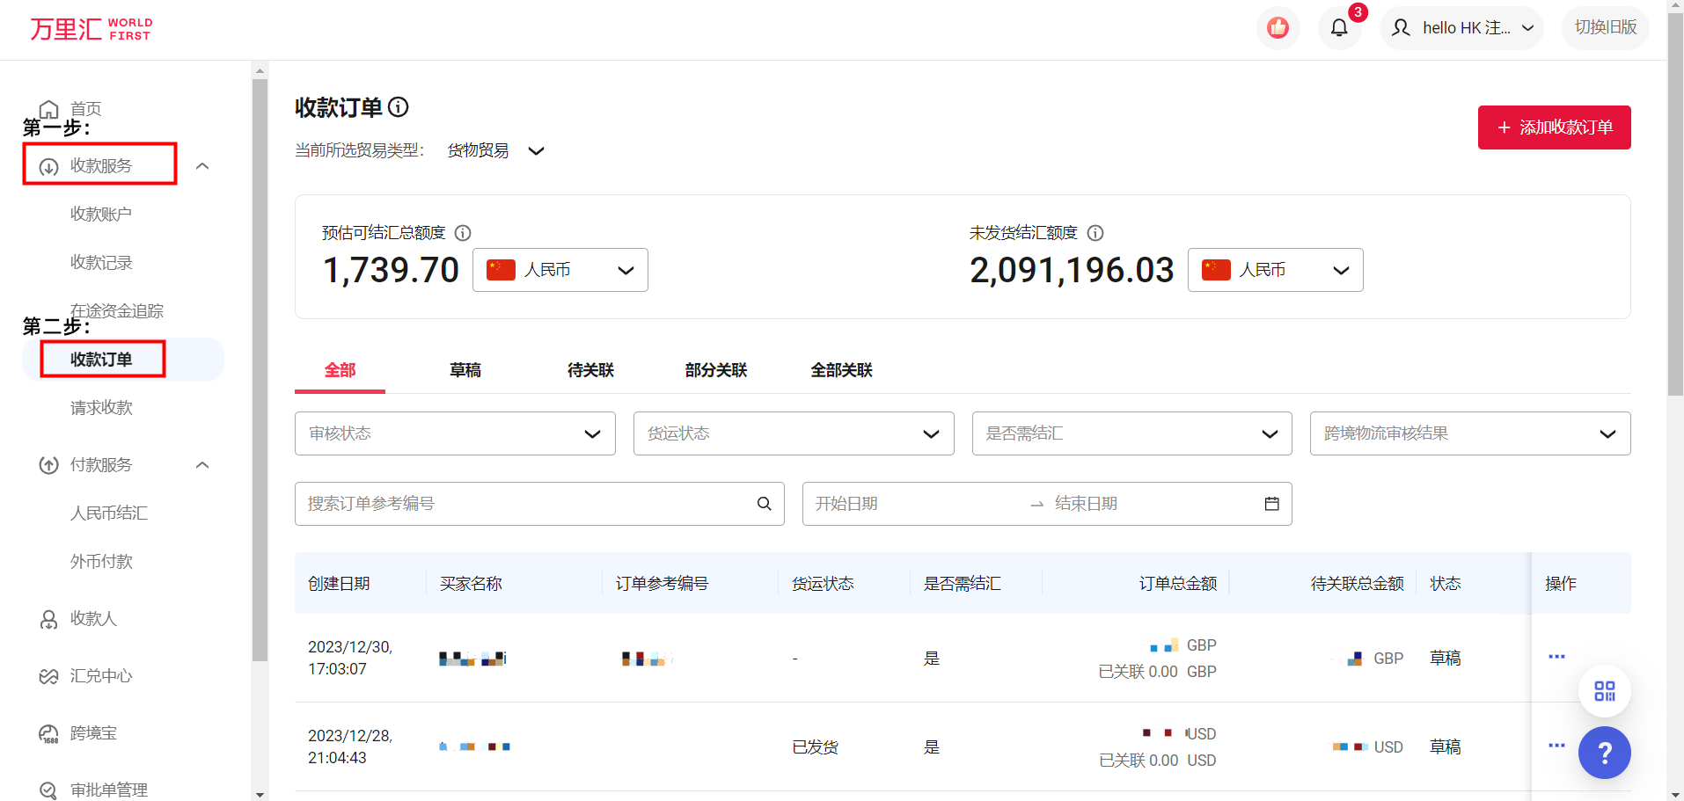The height and width of the screenshot is (801, 1684).
Task: Collapse the 付款服务 sidebar section
Action: [x=202, y=465]
